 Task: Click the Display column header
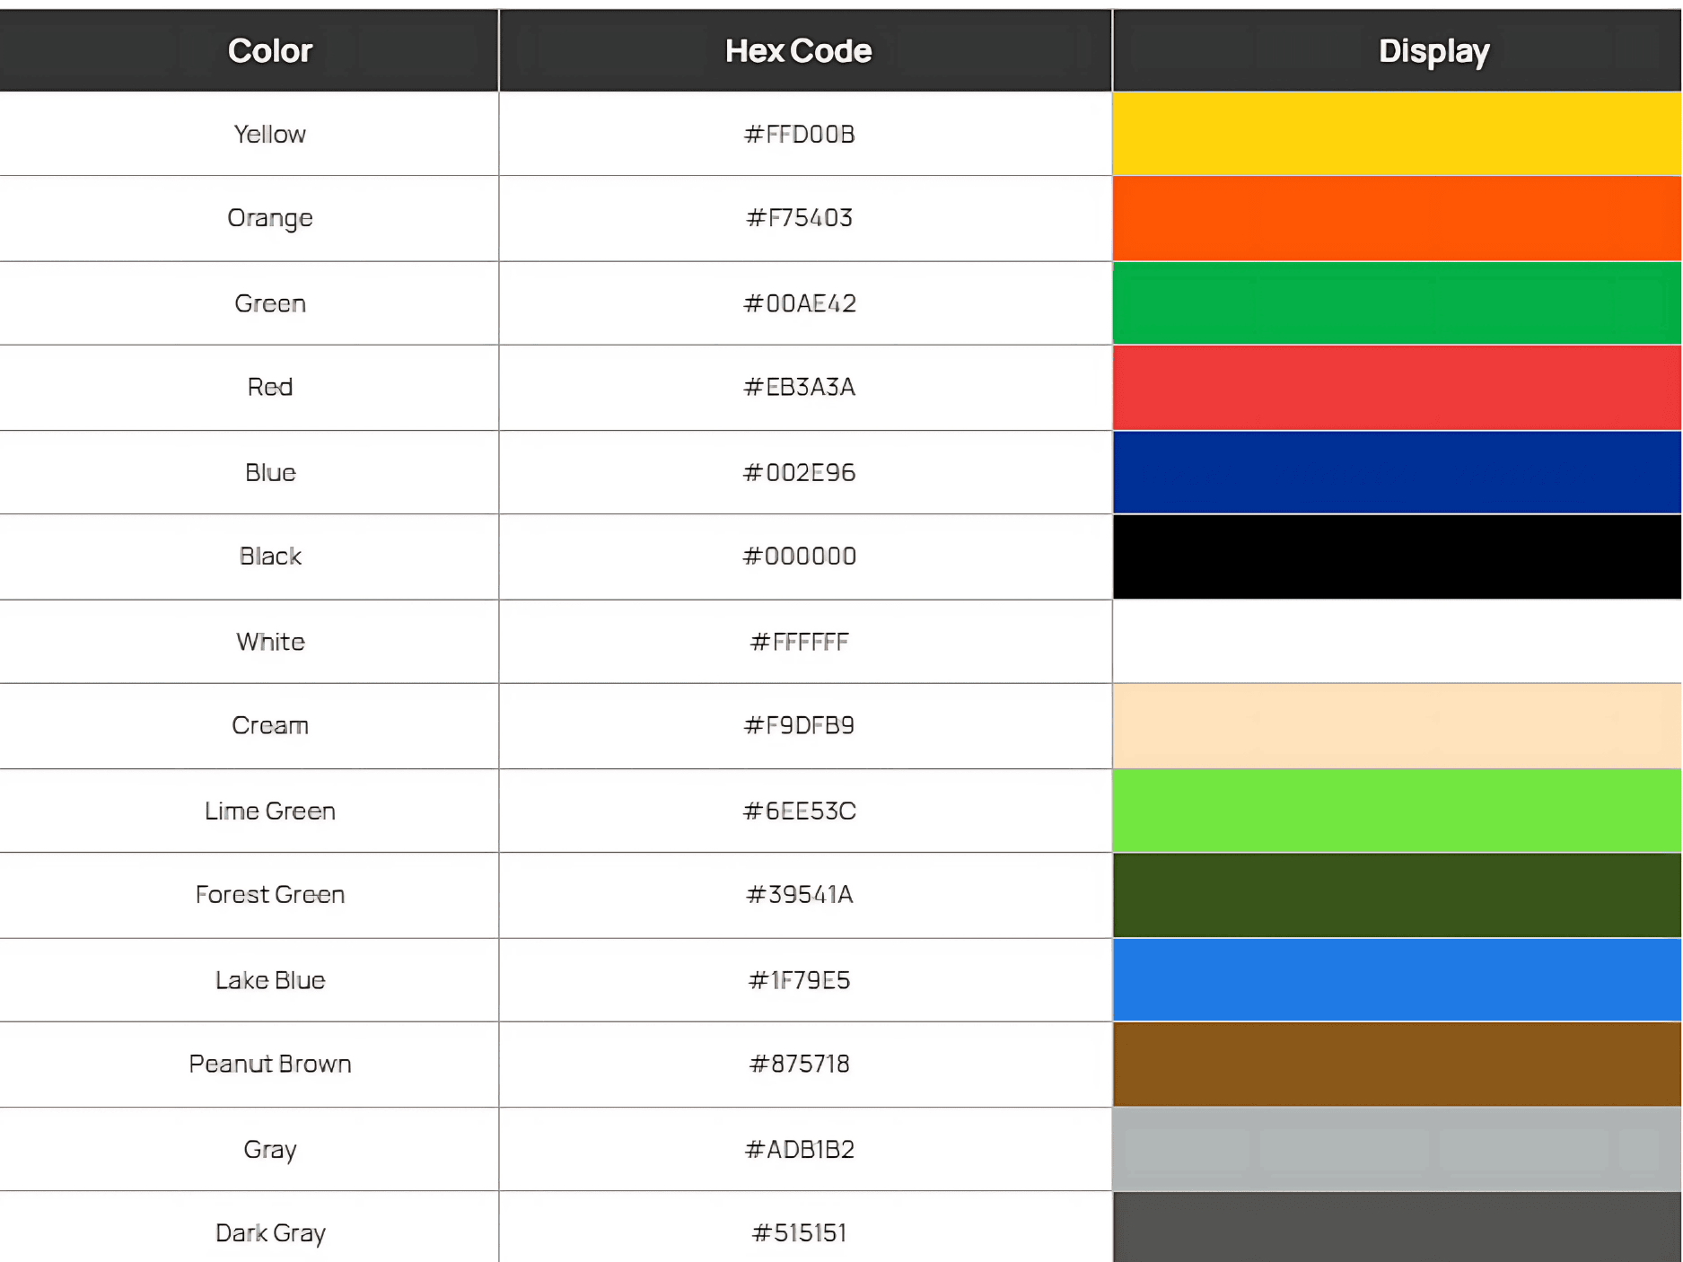point(1433,51)
